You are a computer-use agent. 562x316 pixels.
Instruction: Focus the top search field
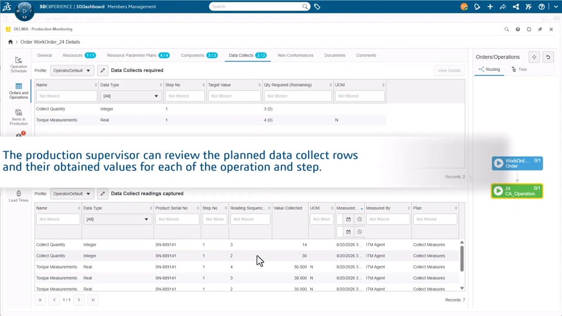click(255, 6)
